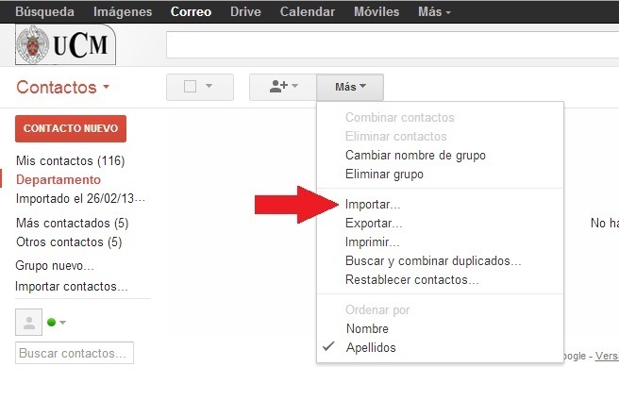619x400 pixels.
Task: Tick the select-all contacts checkbox
Action: (x=190, y=87)
